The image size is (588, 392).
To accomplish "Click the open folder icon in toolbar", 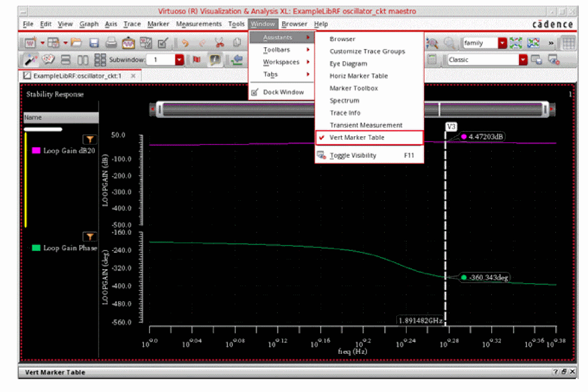I will click(76, 43).
